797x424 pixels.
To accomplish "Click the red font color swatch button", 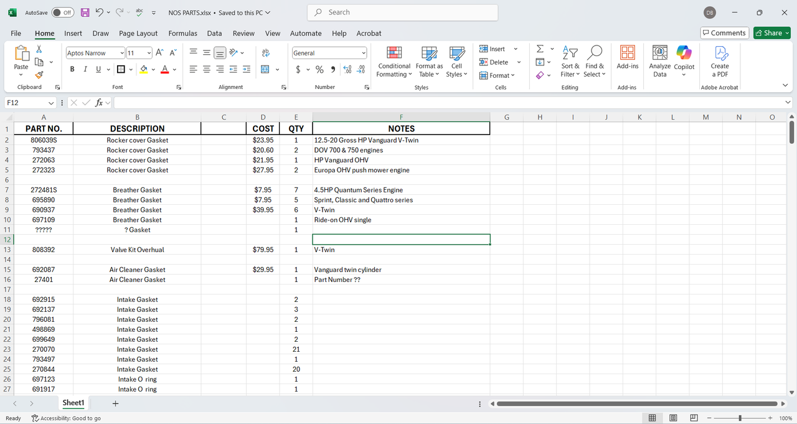I will (x=165, y=69).
